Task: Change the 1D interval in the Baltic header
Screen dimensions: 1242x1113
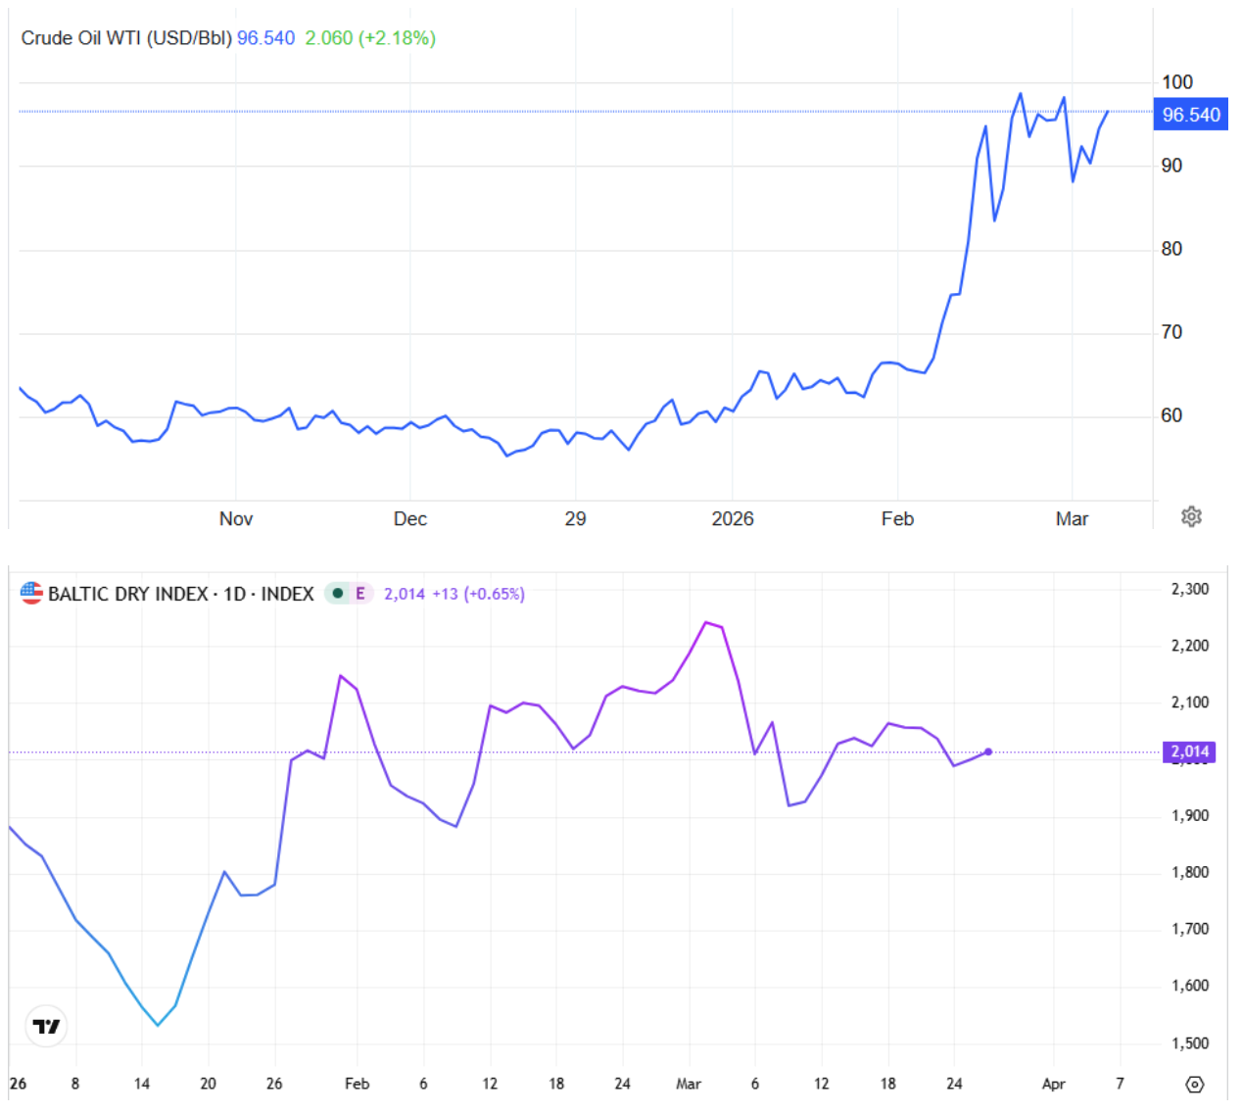Action: click(234, 594)
